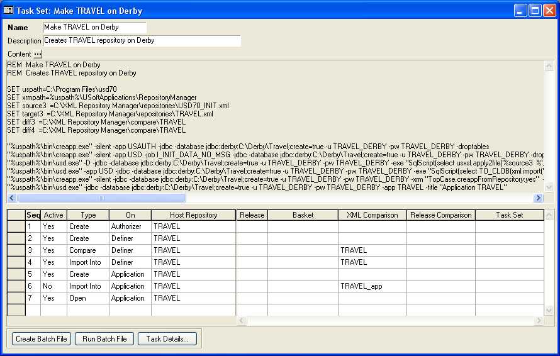Click the Basket column header
This screenshot has width=560, height=356.
[x=303, y=215]
